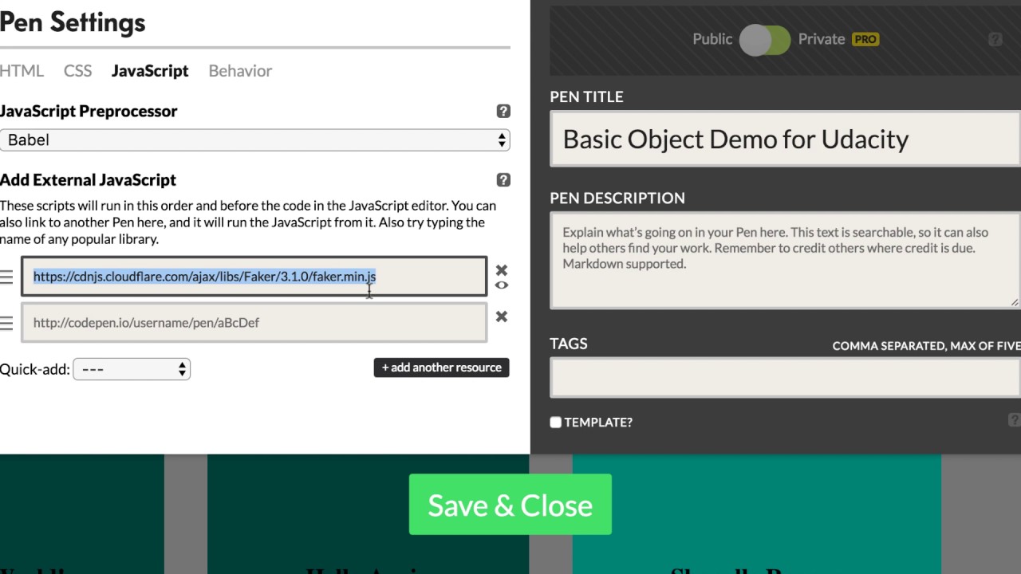
Task: Open the CSS settings tab
Action: click(77, 71)
